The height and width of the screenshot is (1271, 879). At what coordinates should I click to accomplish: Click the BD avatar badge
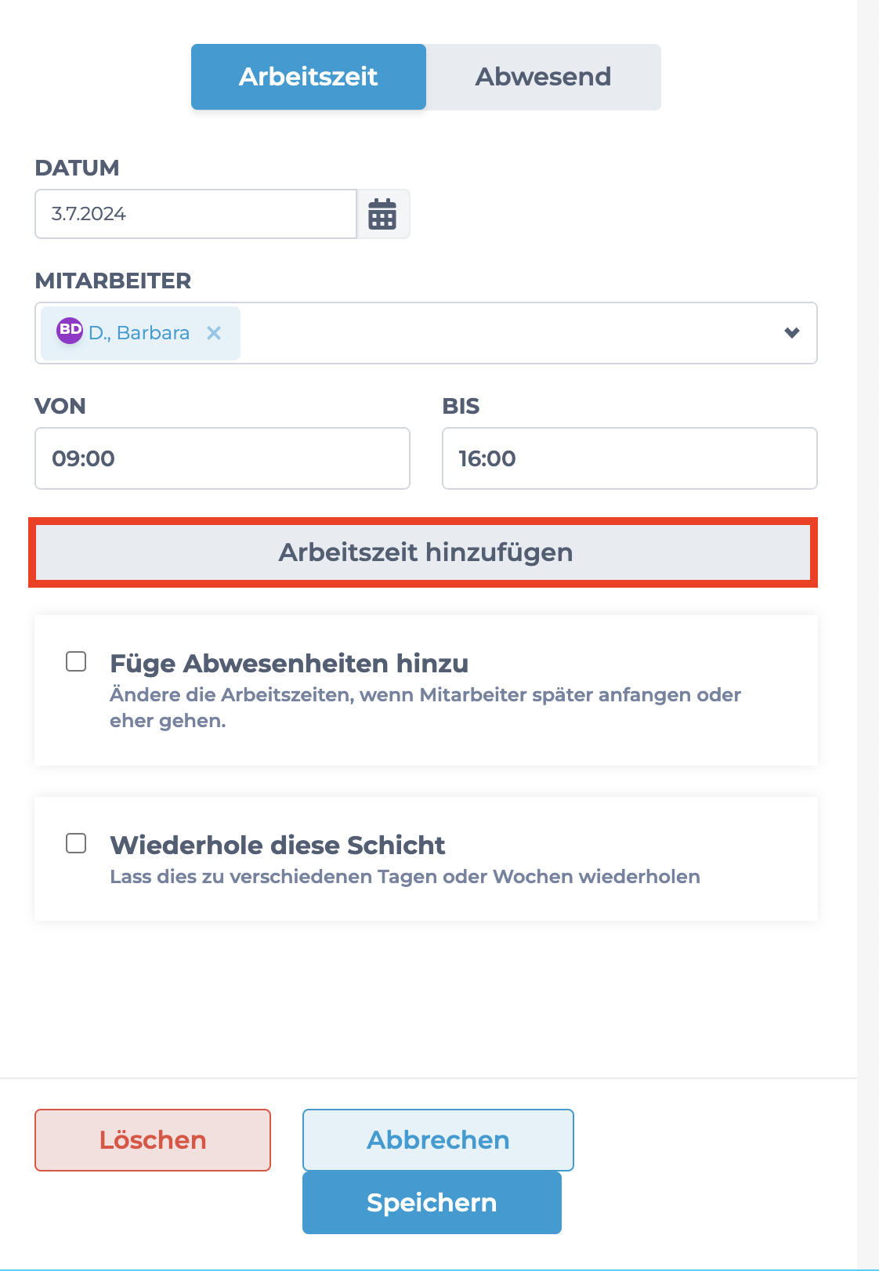pyautogui.click(x=70, y=330)
